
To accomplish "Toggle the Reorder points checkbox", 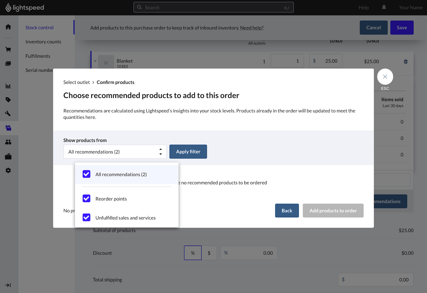I will click(87, 198).
